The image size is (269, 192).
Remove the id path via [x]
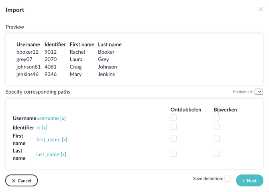tap(45, 127)
